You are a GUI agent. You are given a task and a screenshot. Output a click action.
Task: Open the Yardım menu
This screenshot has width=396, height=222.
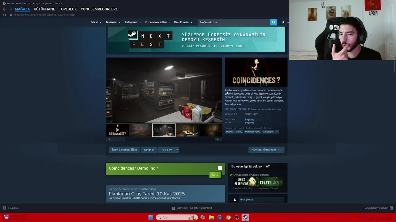[58, 3]
